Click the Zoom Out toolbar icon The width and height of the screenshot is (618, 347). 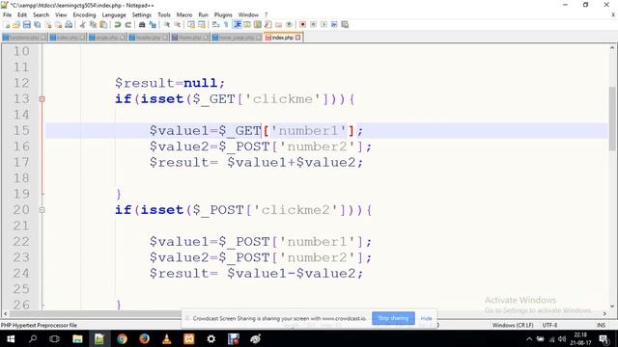pos(178,24)
